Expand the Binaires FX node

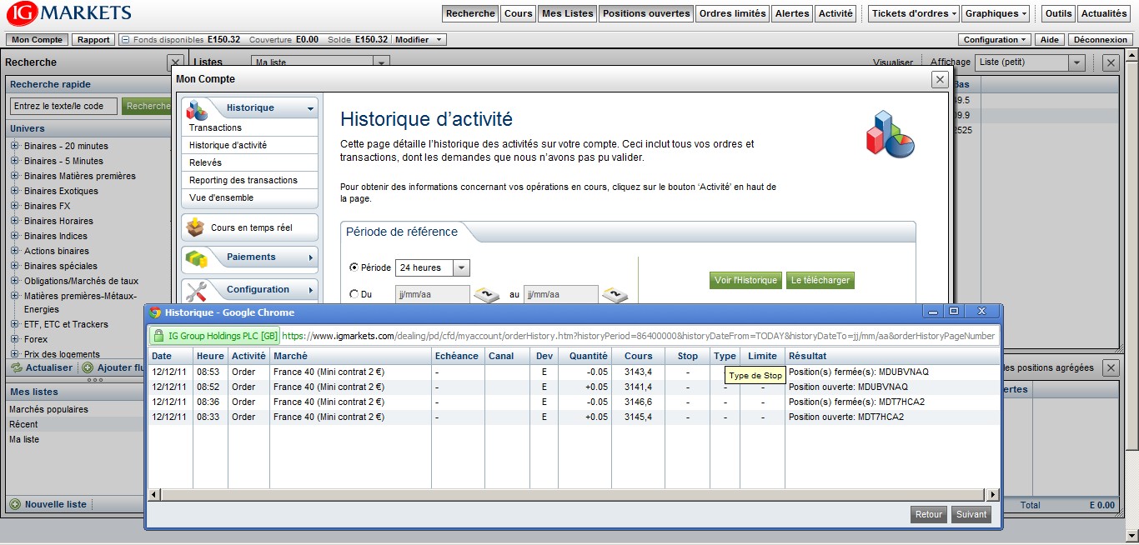[15, 206]
